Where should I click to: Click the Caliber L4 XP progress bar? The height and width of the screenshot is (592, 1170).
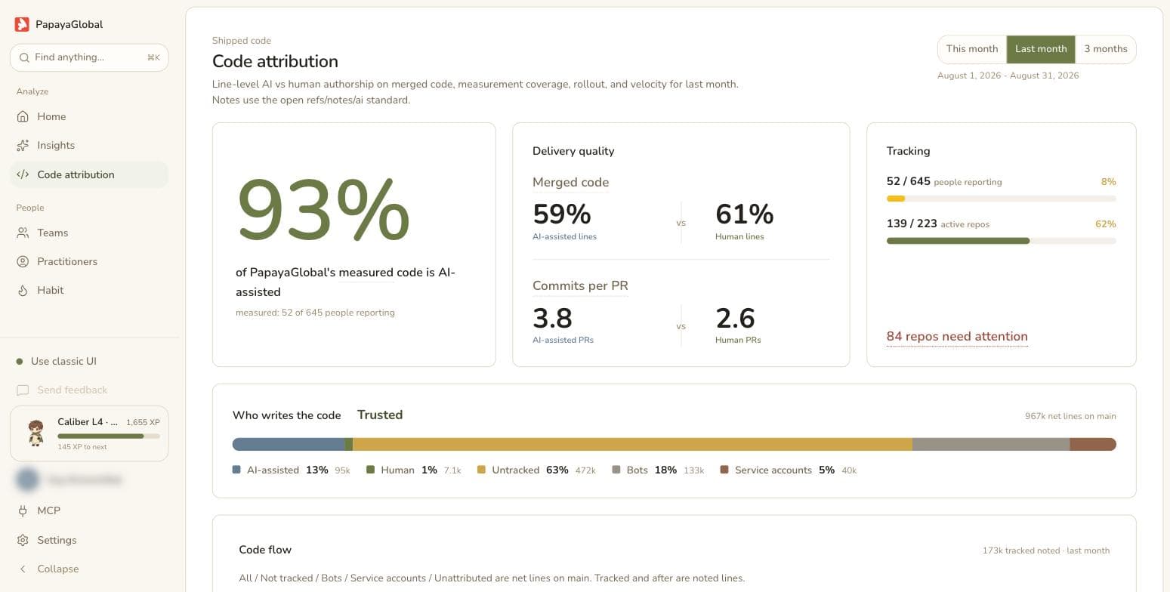(x=109, y=436)
